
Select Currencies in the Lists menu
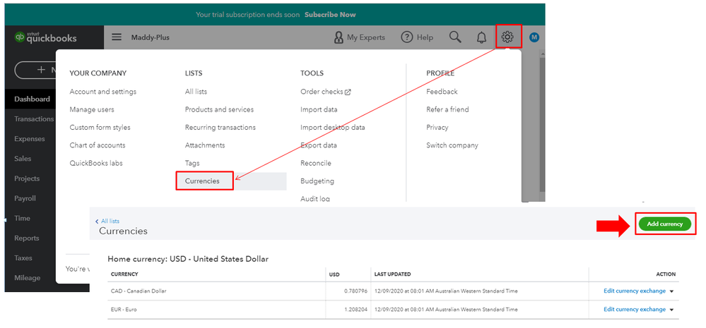202,181
